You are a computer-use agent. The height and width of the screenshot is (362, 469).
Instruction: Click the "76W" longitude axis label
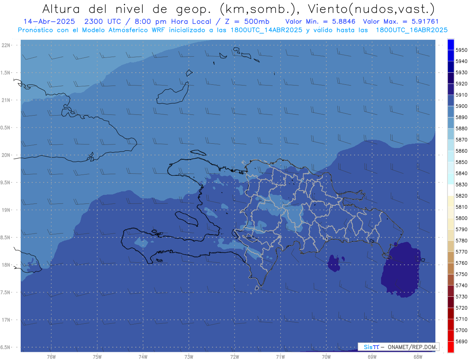pyautogui.click(x=51, y=357)
